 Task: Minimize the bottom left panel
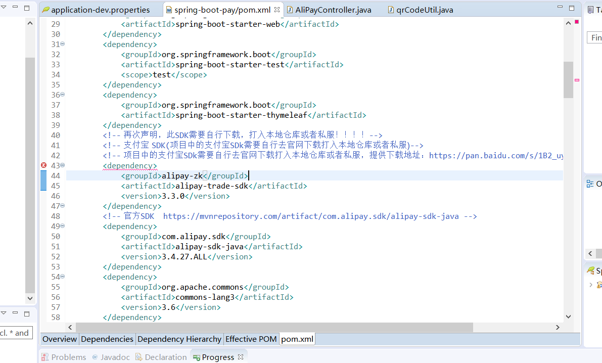tap(15, 312)
